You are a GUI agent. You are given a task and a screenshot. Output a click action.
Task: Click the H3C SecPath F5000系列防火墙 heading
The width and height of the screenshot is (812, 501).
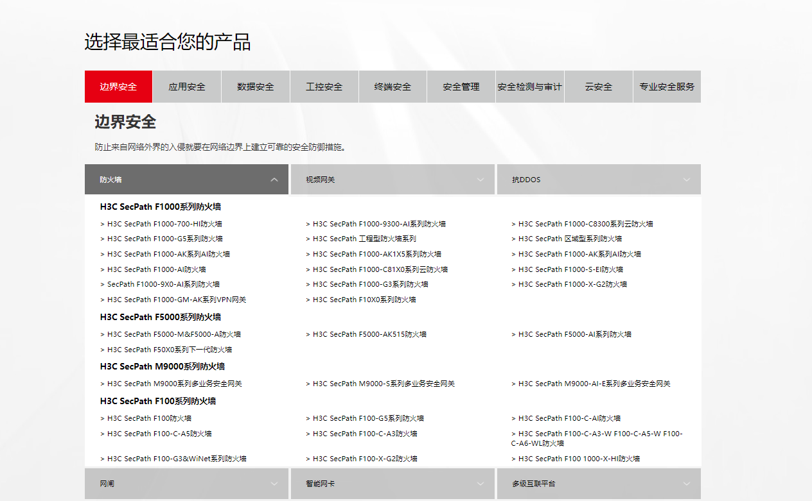(x=161, y=317)
